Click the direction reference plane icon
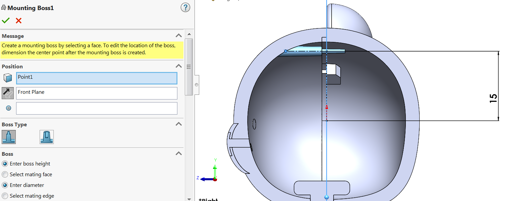513x201 pixels. click(x=7, y=93)
